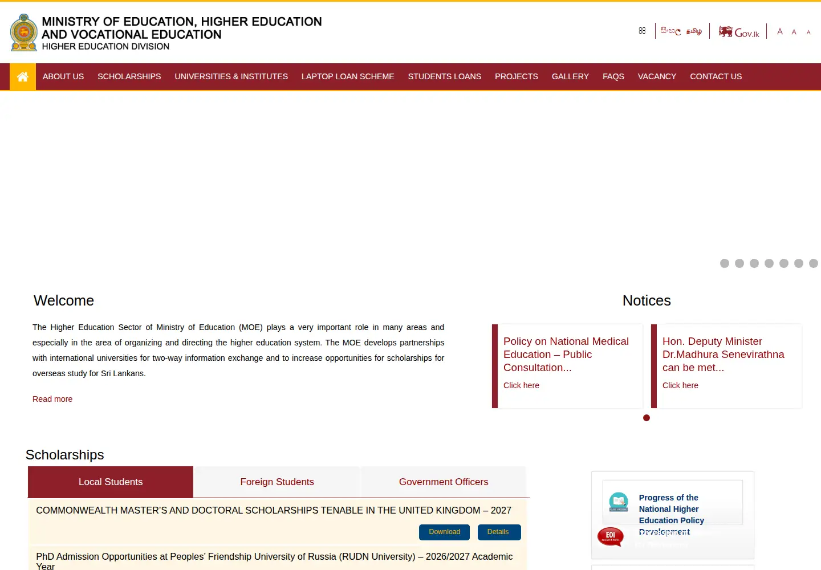Viewport: 821px width, 570px height.
Task: Go to Contact Us
Action: (716, 76)
